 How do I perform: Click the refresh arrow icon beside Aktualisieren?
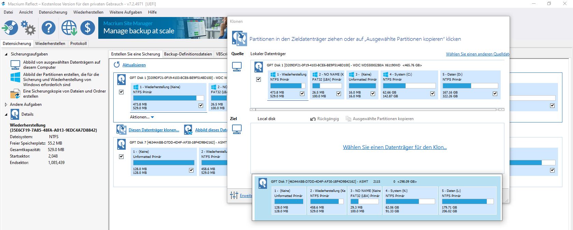coord(117,65)
